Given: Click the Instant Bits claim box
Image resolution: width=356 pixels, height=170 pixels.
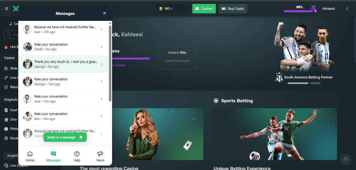Looking at the screenshot, I should [x=178, y=58].
